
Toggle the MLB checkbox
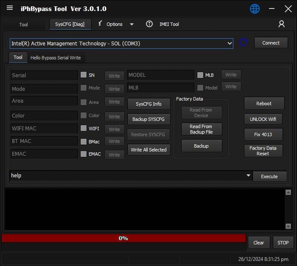[200, 75]
